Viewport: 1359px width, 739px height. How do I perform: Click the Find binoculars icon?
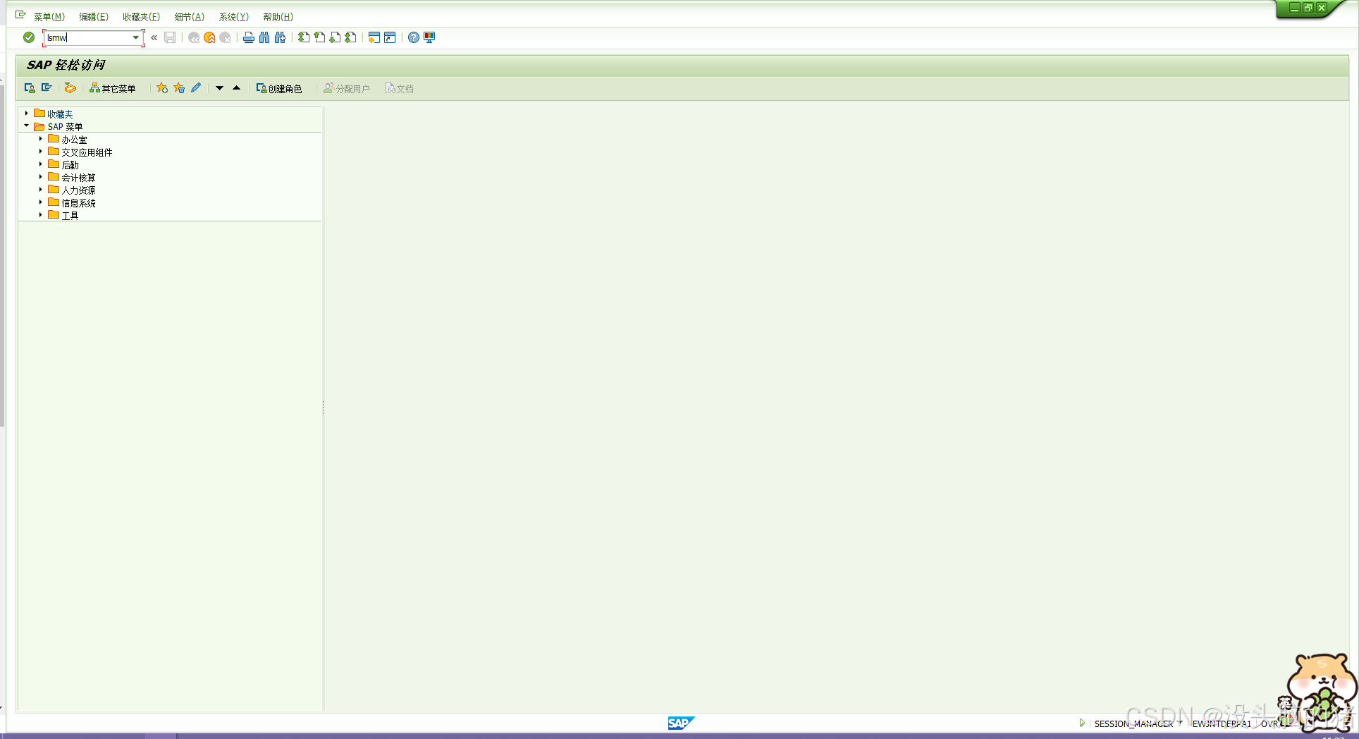(264, 37)
